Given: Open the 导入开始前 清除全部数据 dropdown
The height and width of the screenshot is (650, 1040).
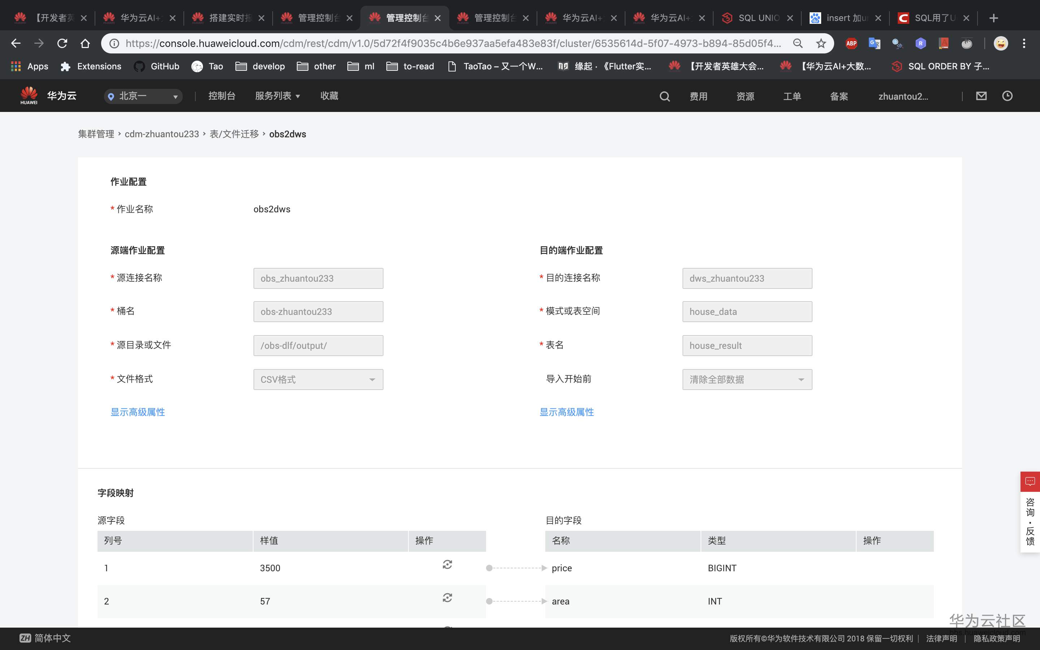Looking at the screenshot, I should (x=747, y=380).
